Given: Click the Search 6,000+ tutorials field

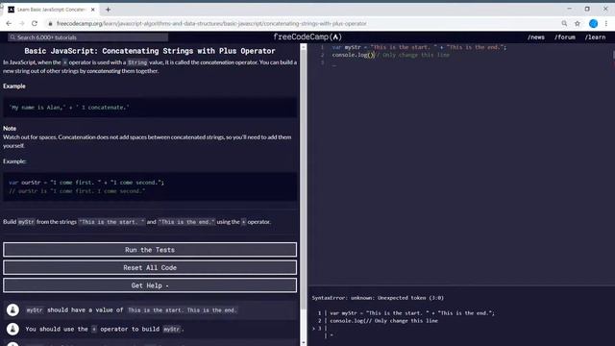Looking at the screenshot, I should click(88, 37).
